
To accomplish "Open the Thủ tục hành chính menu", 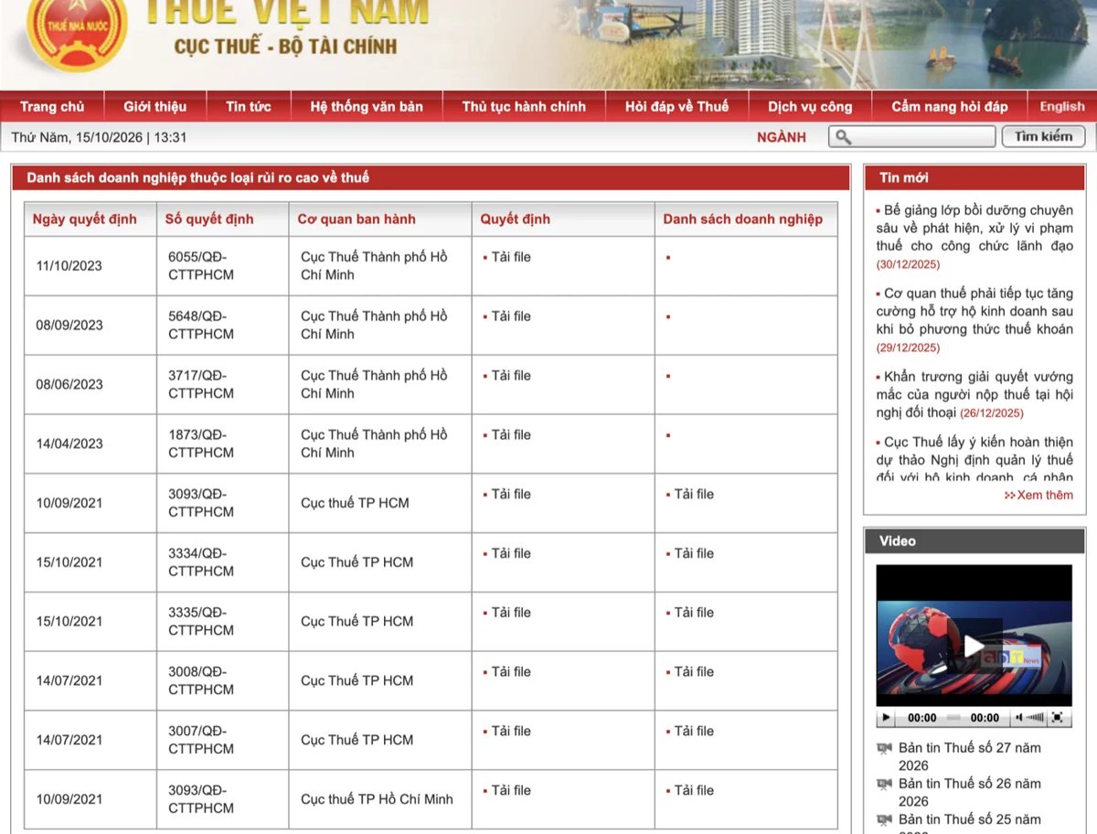I will pos(524,107).
